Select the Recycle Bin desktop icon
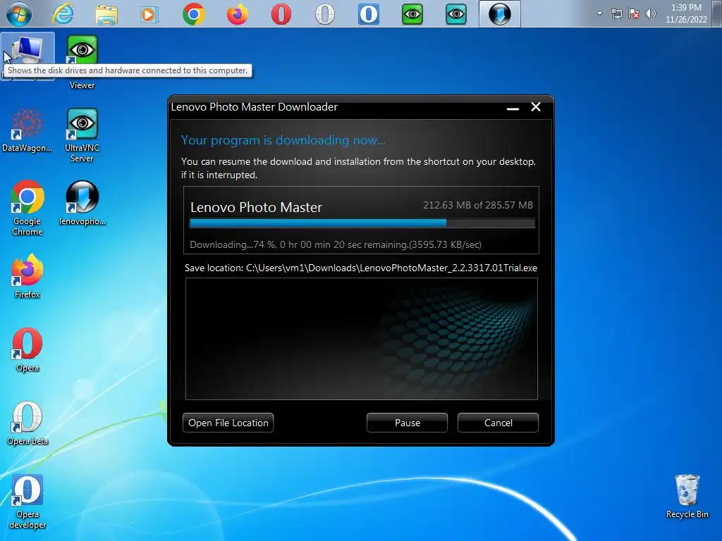 [x=687, y=497]
